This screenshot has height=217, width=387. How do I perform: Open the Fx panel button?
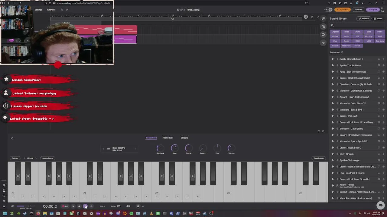323,43
